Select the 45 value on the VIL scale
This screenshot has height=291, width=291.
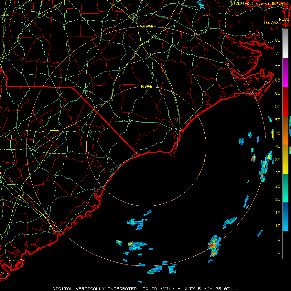[x=278, y=133]
